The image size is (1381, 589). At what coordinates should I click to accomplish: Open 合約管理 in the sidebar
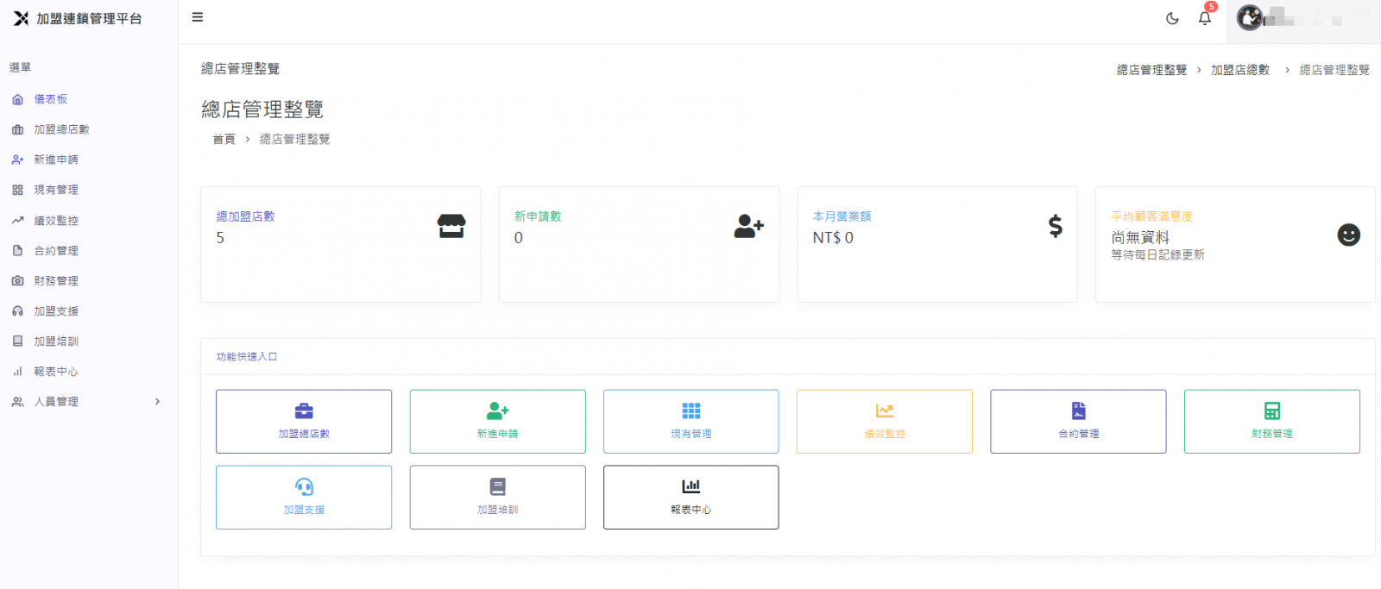coord(56,251)
